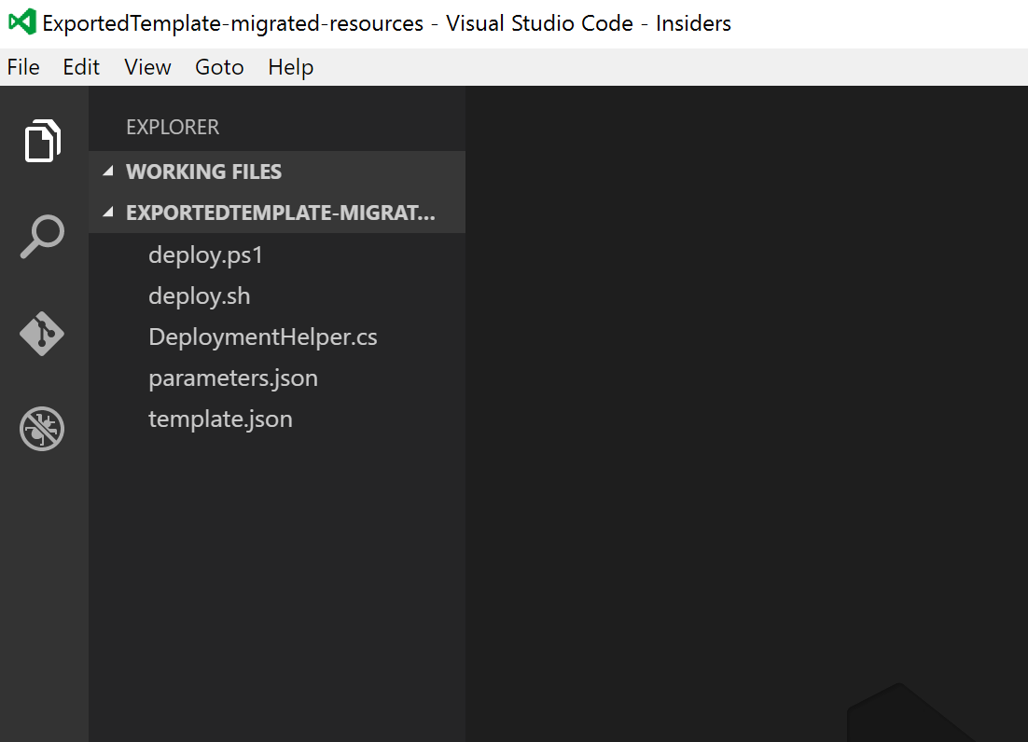Image resolution: width=1028 pixels, height=742 pixels.
Task: Open the Goto menu
Action: tap(219, 67)
